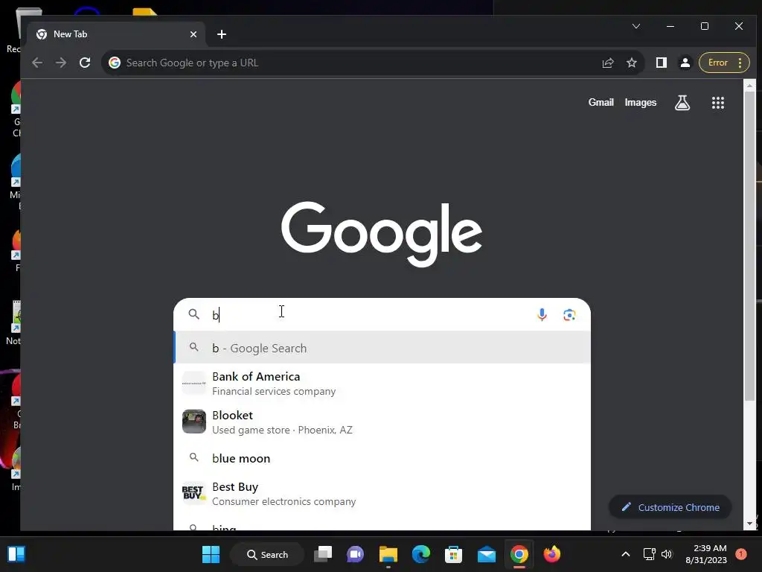Choose Best Buy suggestion
This screenshot has height=572, width=762.
click(382, 493)
